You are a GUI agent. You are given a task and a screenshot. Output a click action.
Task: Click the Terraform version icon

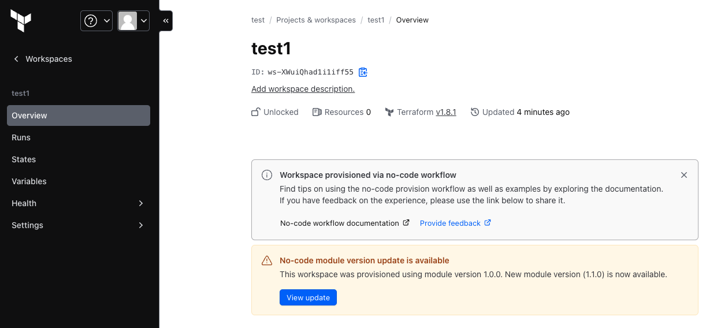coord(389,112)
